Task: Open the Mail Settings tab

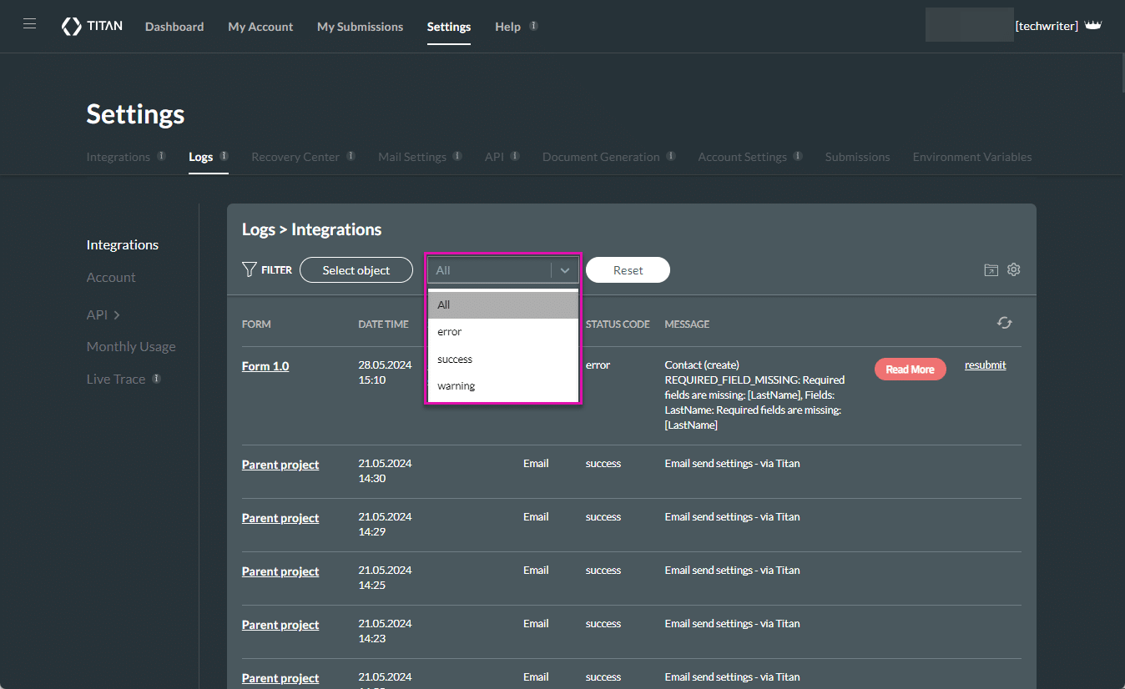Action: click(412, 157)
